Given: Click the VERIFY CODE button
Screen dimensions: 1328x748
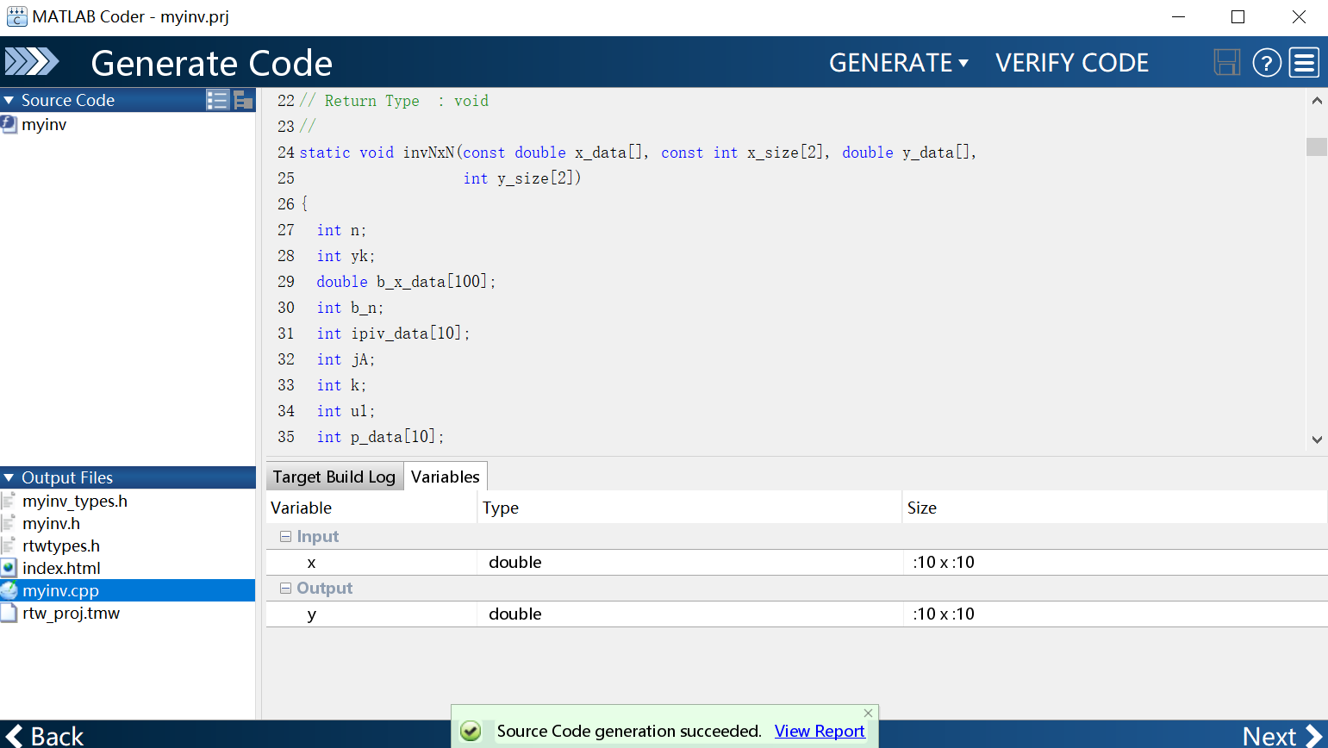Looking at the screenshot, I should [1072, 63].
